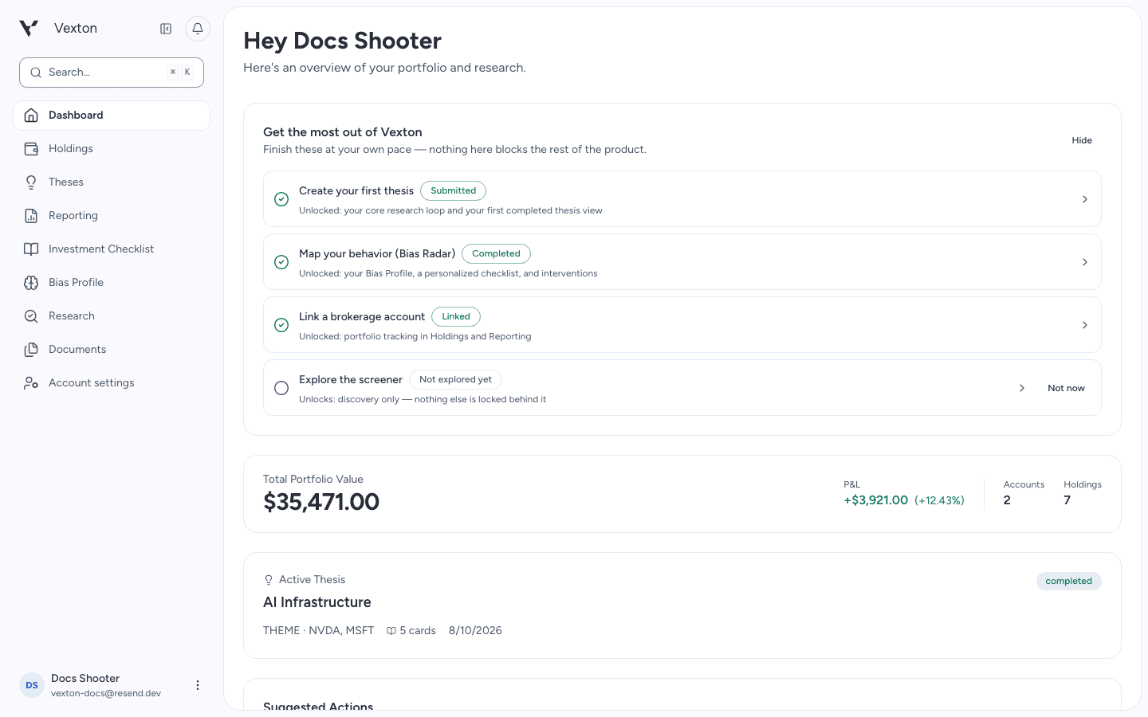The image size is (1148, 717).
Task: Open the user menu three-dot icon
Action: [x=198, y=685]
